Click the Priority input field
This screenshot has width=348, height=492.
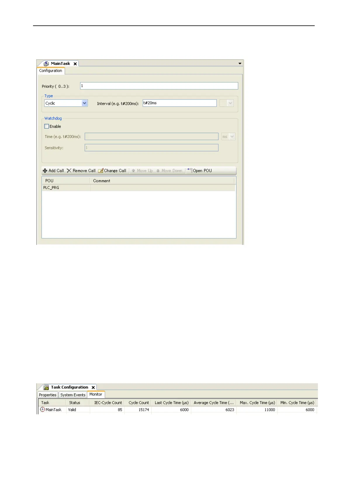click(159, 86)
